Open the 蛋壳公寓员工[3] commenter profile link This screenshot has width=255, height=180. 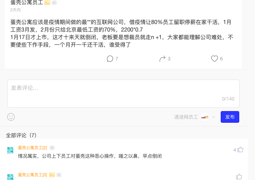(x=32, y=175)
